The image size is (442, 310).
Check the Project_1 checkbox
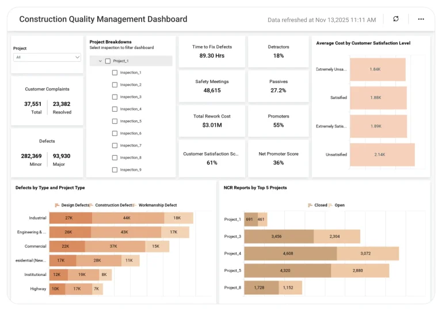pos(108,61)
